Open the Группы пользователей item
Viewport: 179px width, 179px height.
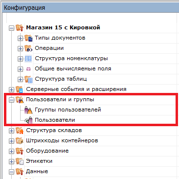(68, 110)
